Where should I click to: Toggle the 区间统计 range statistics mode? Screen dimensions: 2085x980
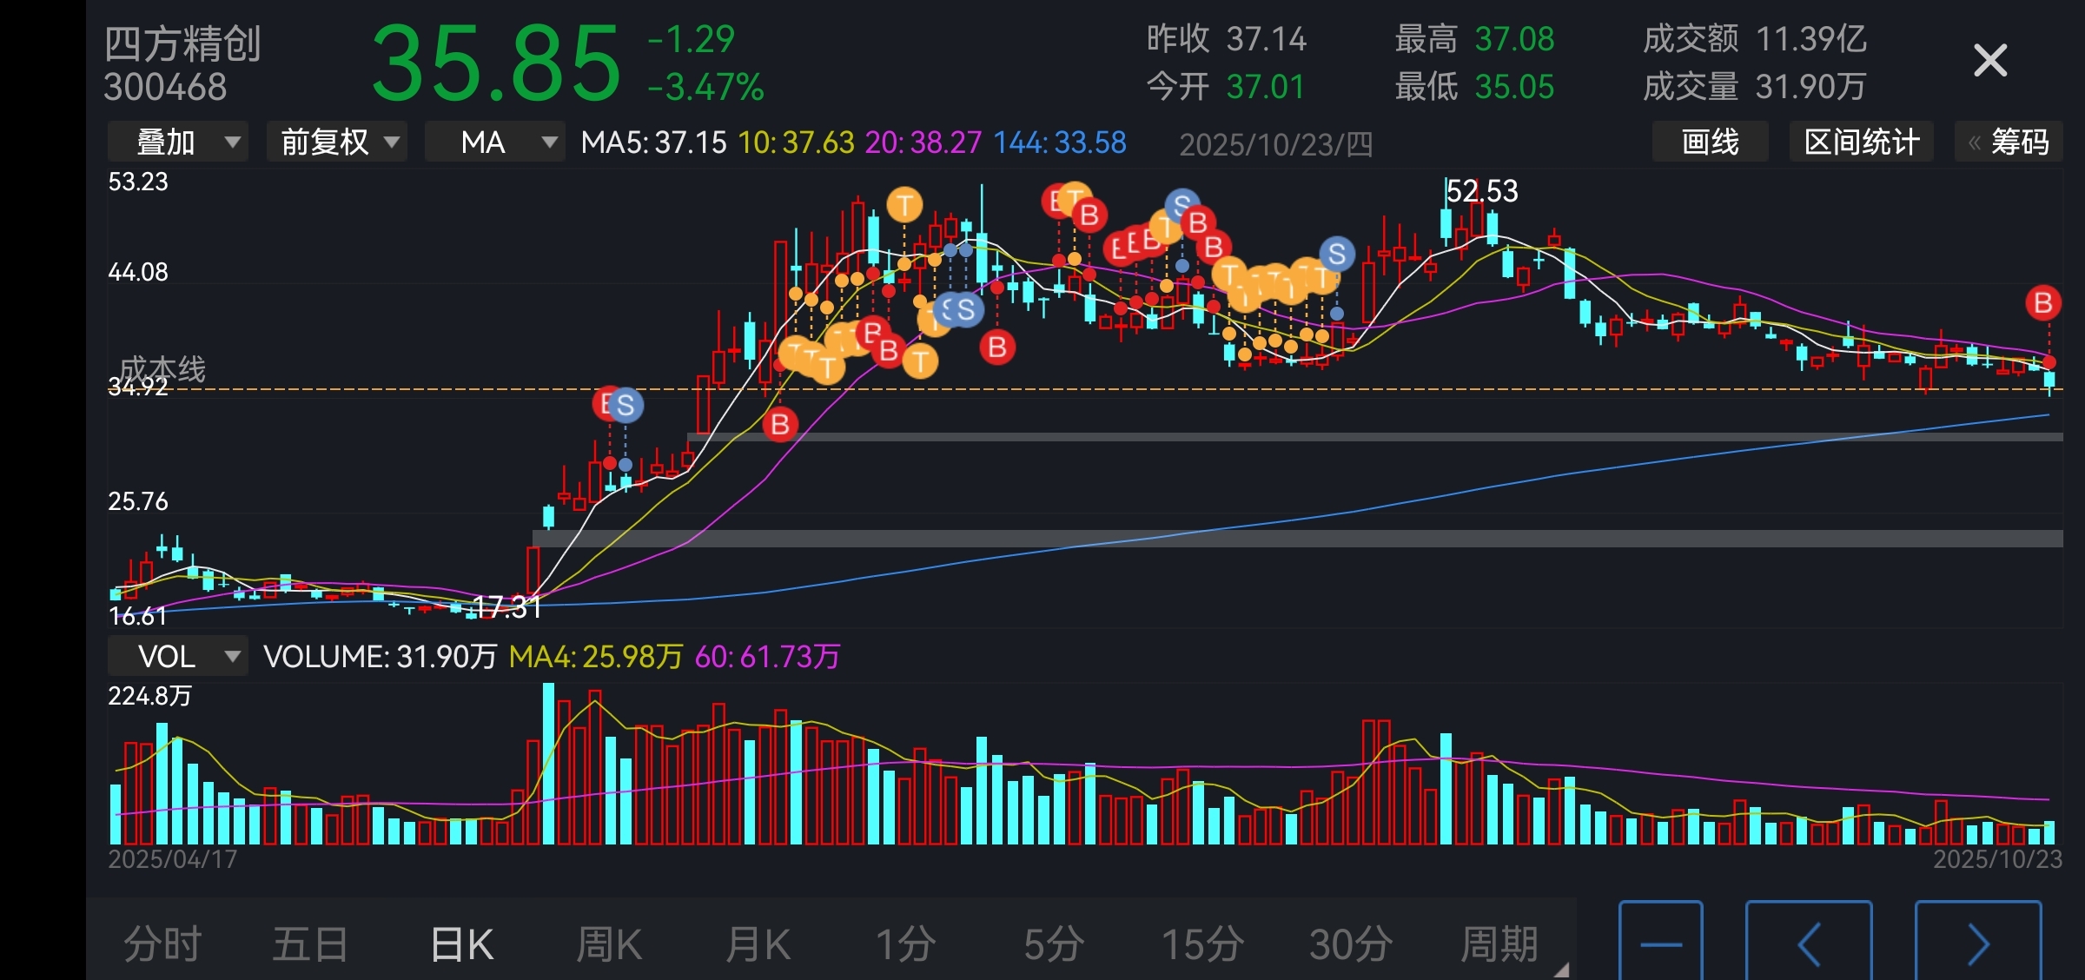pyautogui.click(x=1861, y=142)
